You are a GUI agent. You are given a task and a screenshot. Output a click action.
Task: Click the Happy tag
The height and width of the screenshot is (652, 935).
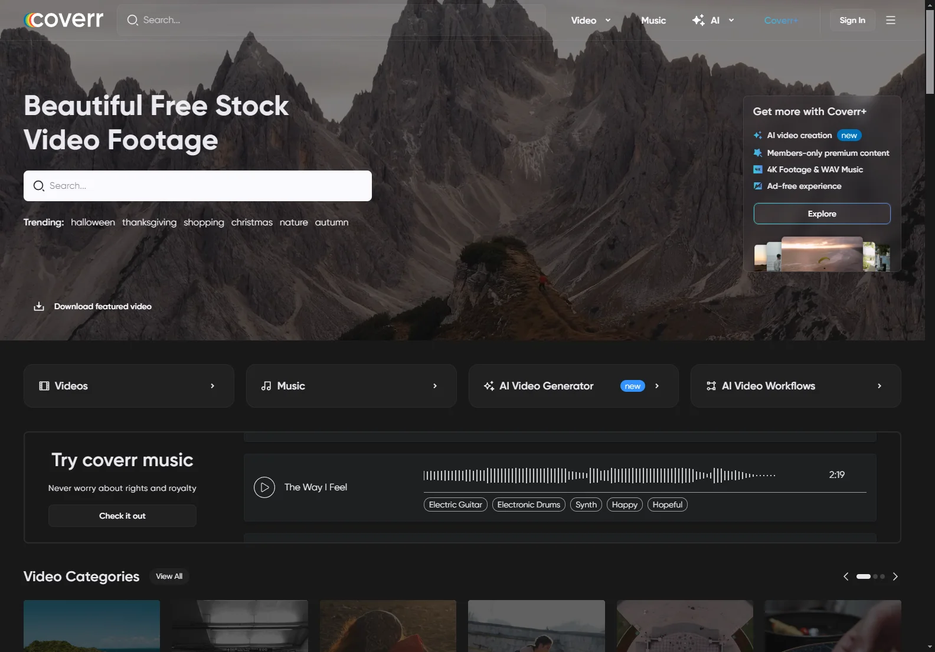coord(625,504)
